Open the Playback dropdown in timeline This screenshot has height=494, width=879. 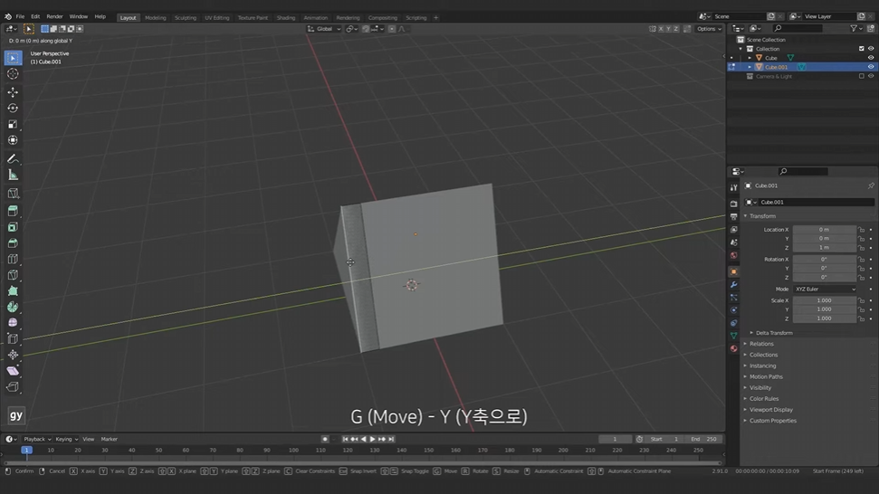click(x=37, y=439)
